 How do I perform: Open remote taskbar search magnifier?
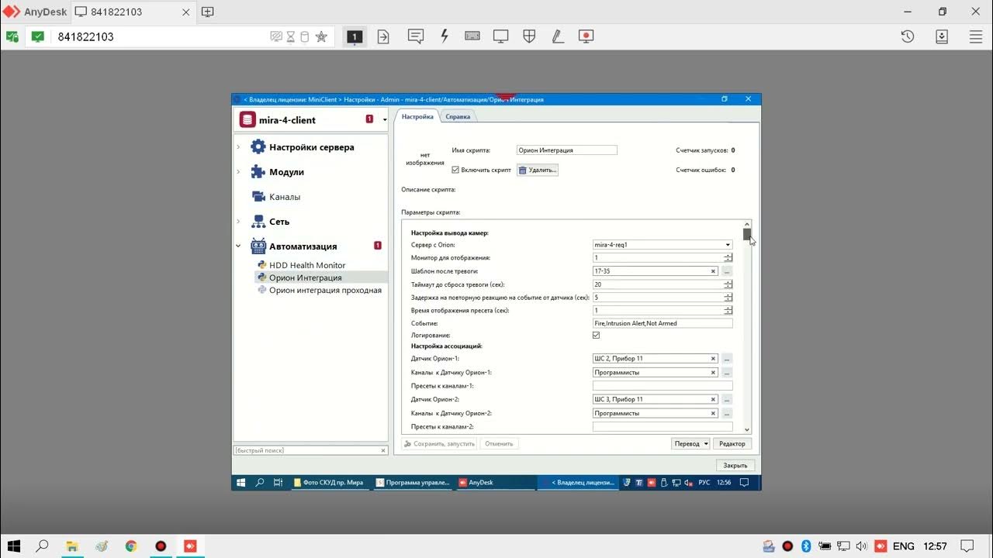pos(260,482)
